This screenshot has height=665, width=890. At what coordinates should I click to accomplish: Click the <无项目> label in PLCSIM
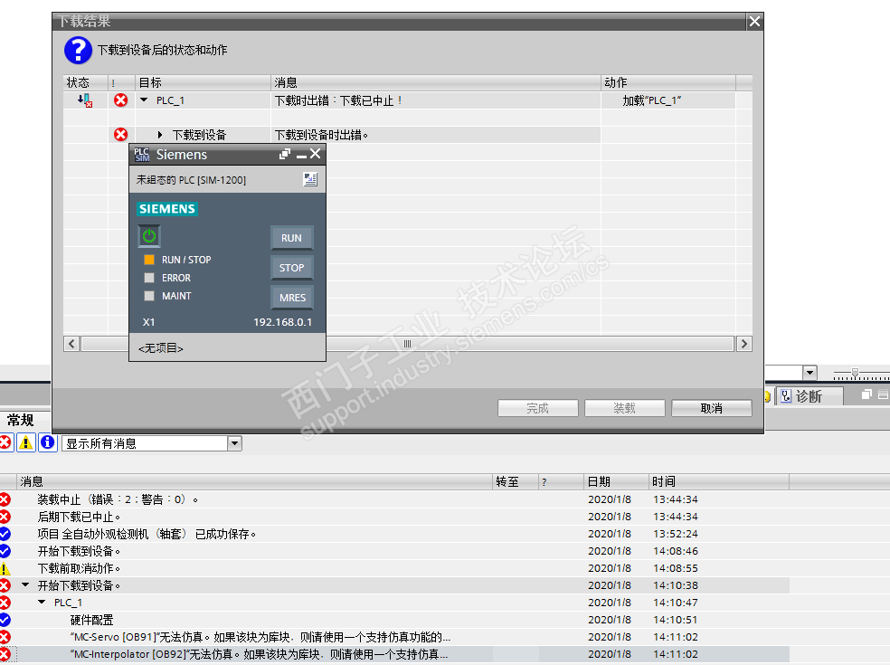161,348
